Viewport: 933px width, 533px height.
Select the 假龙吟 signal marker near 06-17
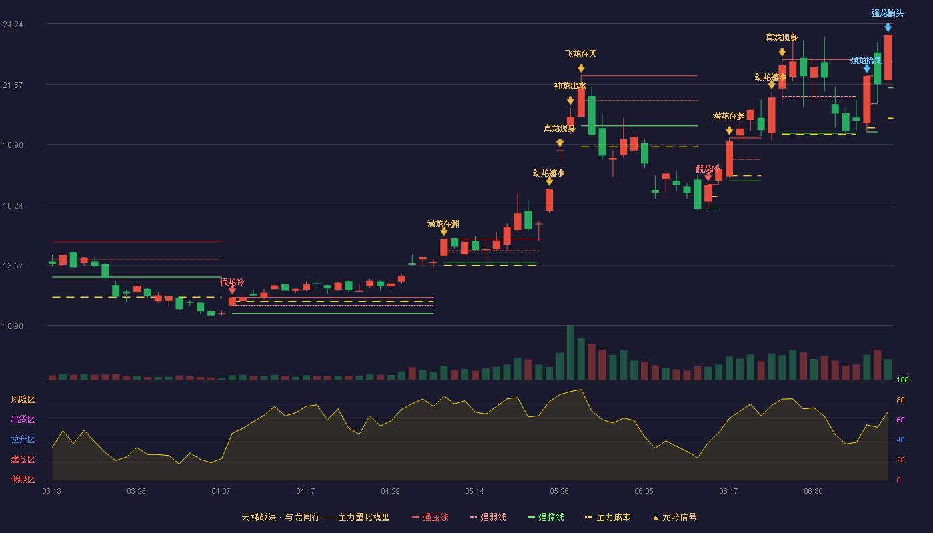tap(708, 177)
